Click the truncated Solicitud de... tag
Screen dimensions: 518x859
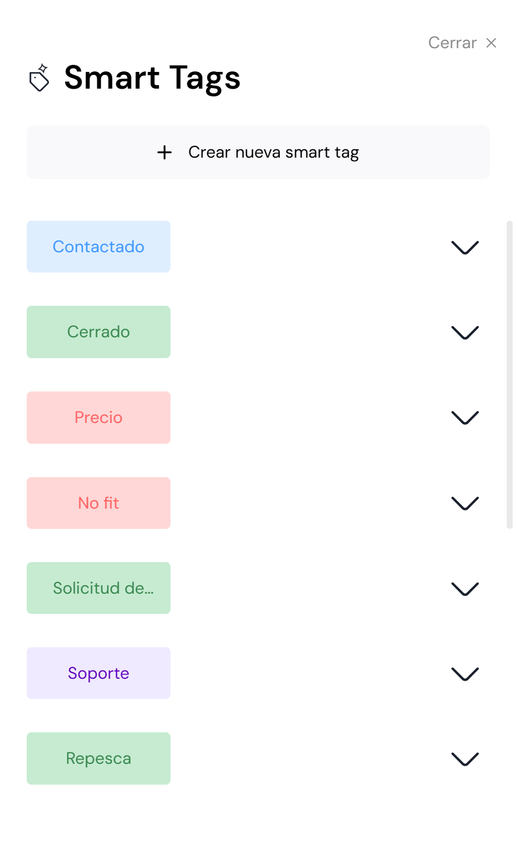99,588
